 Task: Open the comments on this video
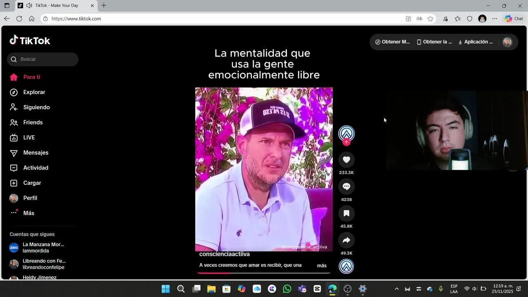coord(346,186)
